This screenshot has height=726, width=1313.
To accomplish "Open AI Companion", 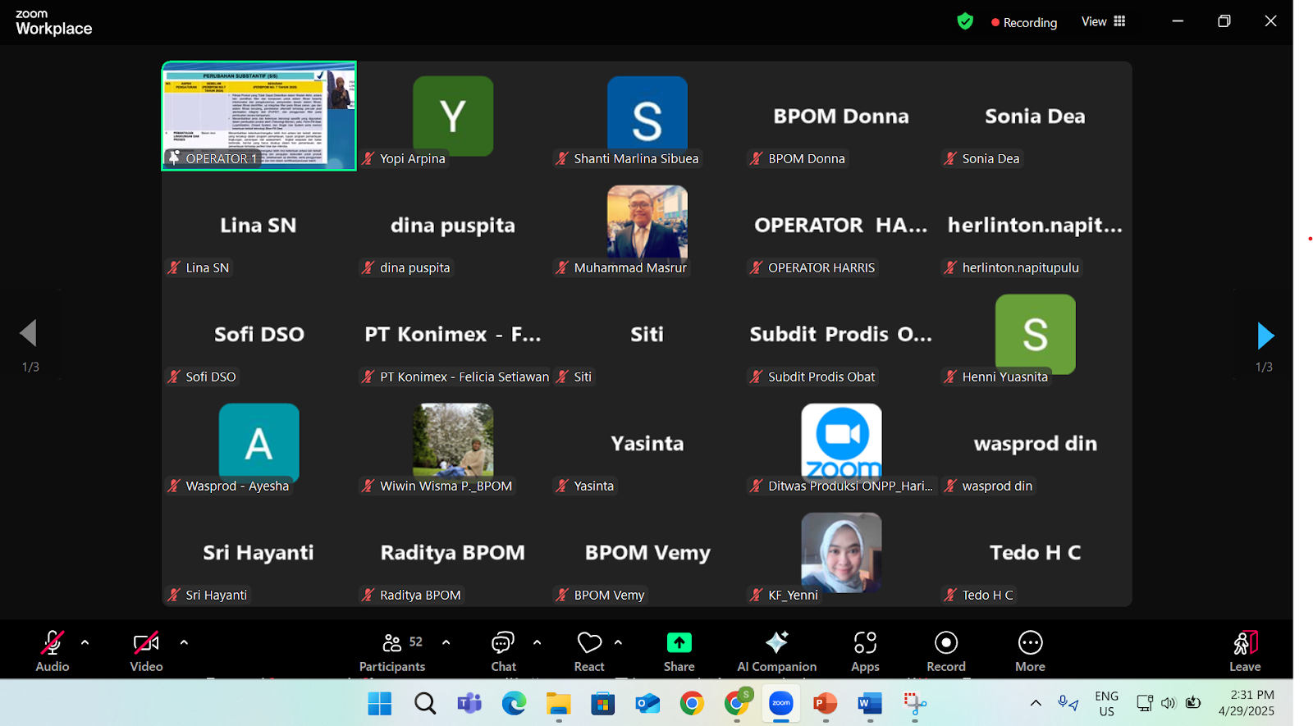I will pos(776,651).
